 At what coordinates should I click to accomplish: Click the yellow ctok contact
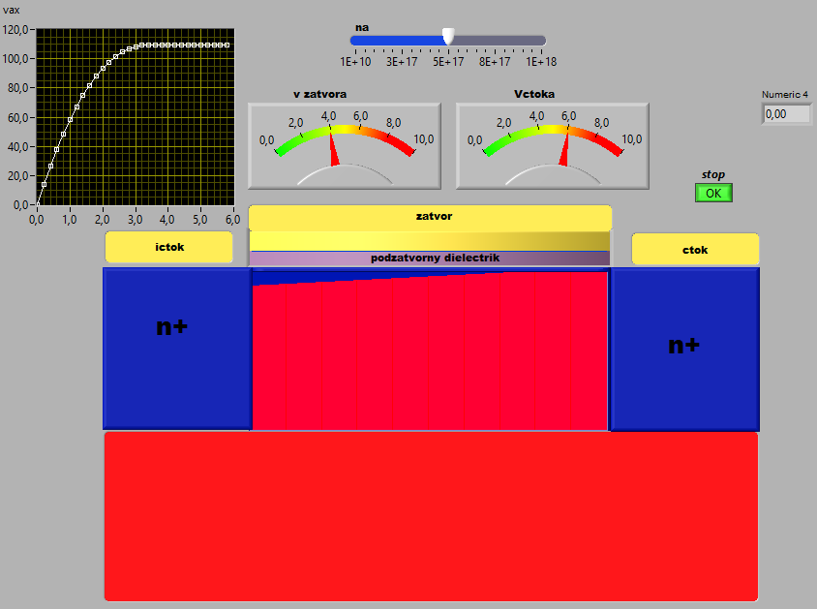click(x=695, y=250)
